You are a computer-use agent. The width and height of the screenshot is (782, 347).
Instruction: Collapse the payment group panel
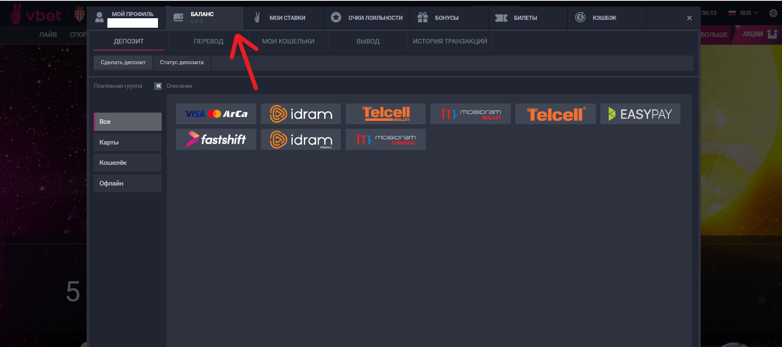click(158, 86)
